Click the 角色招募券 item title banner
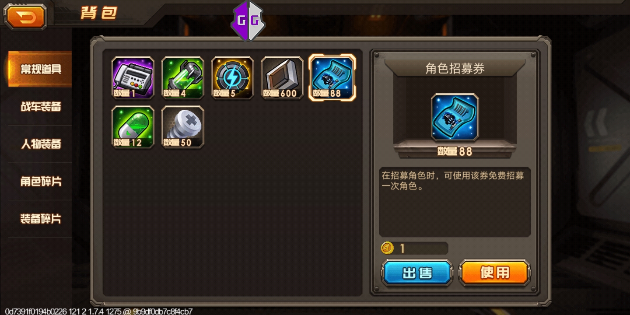This screenshot has width=630, height=315. tap(455, 68)
